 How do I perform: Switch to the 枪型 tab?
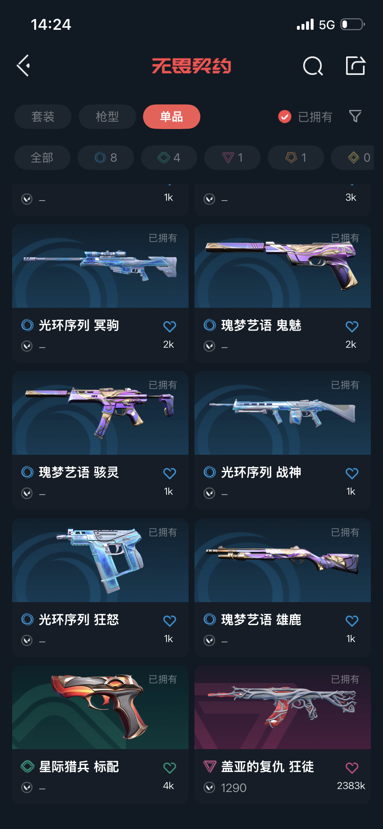(x=107, y=117)
